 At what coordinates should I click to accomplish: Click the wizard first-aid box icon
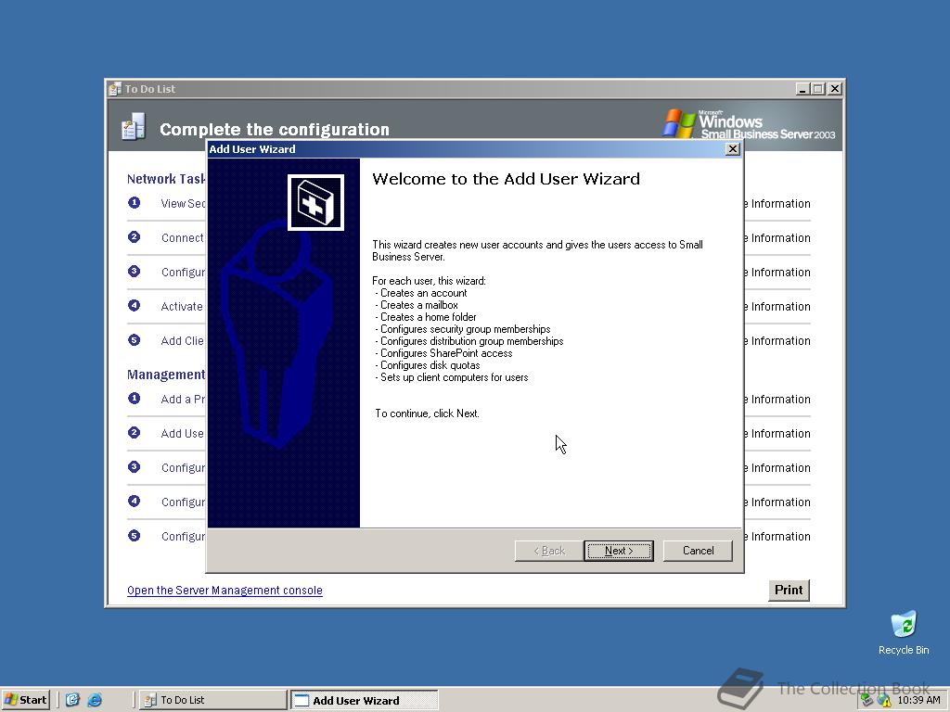click(315, 202)
